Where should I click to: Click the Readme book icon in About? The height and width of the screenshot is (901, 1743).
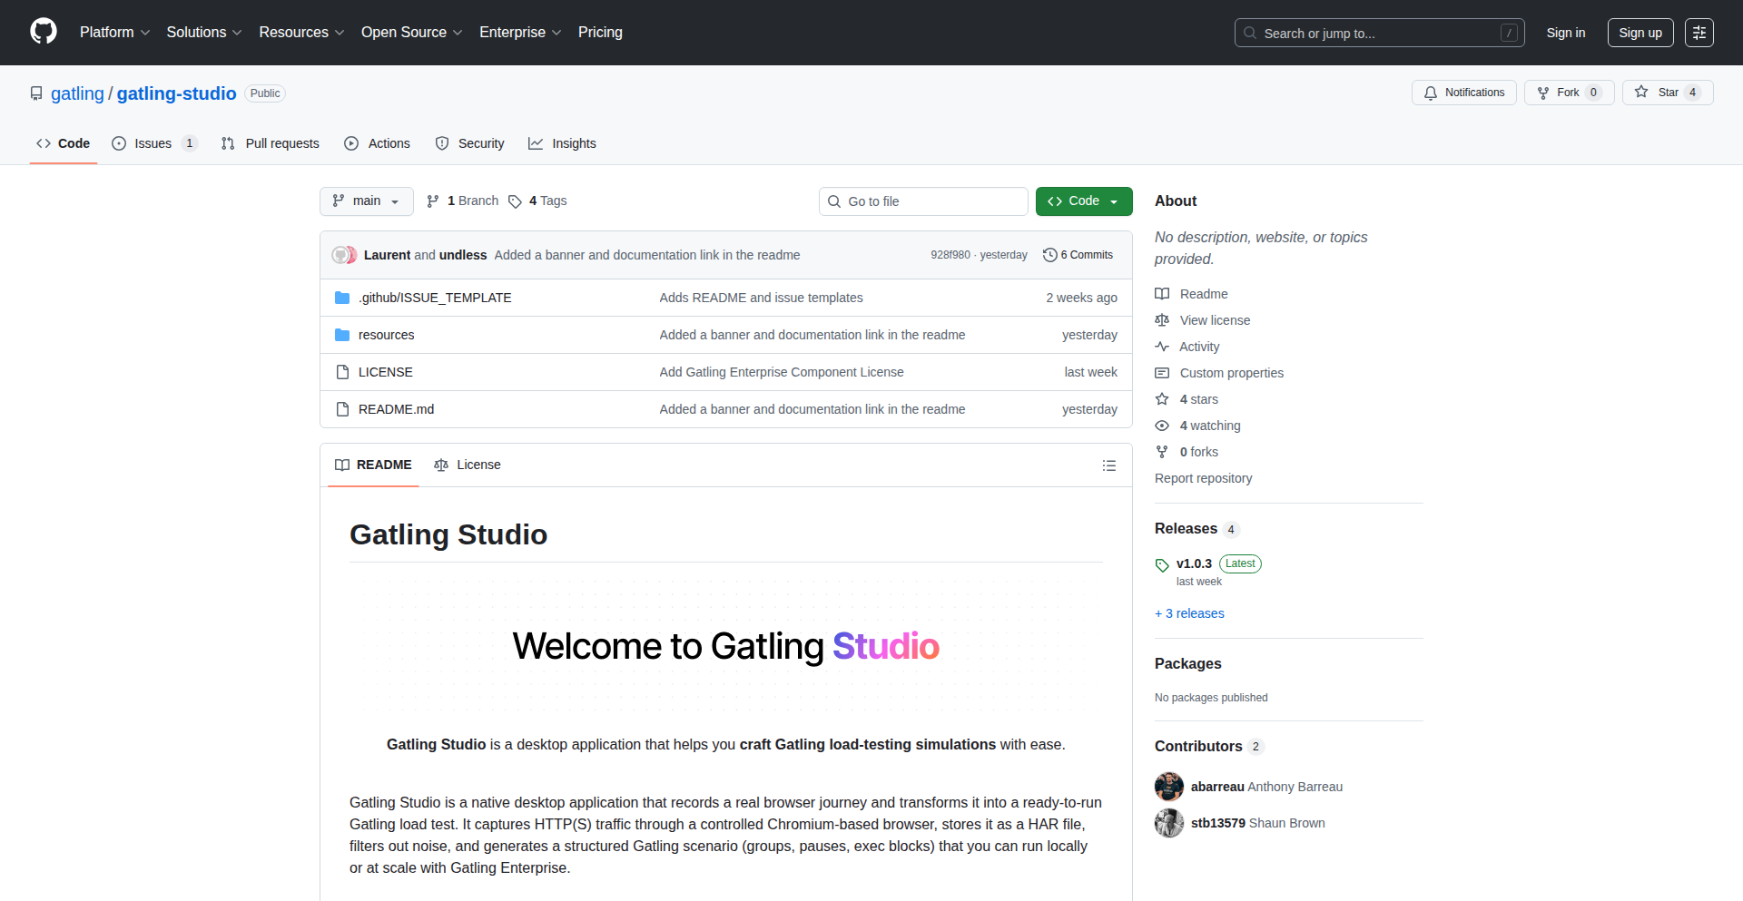(1162, 293)
